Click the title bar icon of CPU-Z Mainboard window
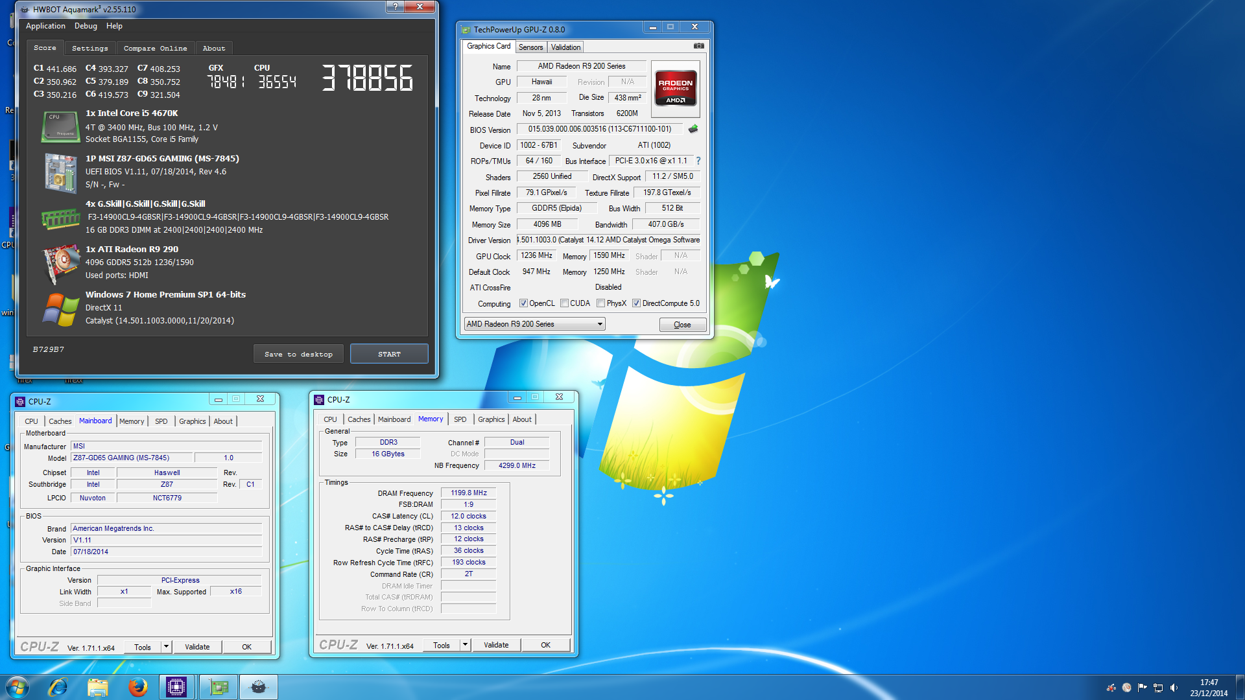The height and width of the screenshot is (700, 1245). point(20,401)
